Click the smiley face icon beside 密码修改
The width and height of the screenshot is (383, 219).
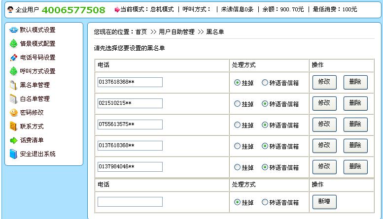point(14,113)
